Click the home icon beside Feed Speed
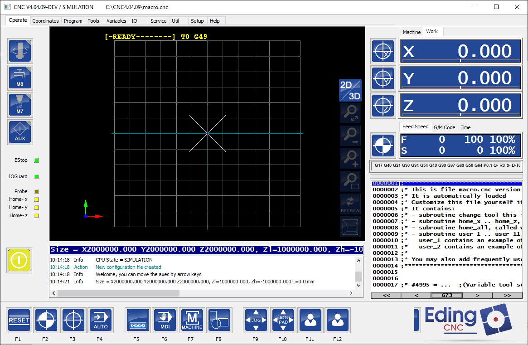Screen dimensions: 528x345 [x=383, y=146]
